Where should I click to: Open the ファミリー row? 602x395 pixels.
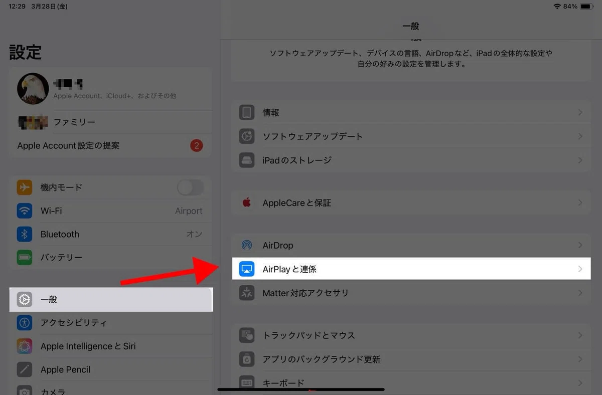[111, 122]
